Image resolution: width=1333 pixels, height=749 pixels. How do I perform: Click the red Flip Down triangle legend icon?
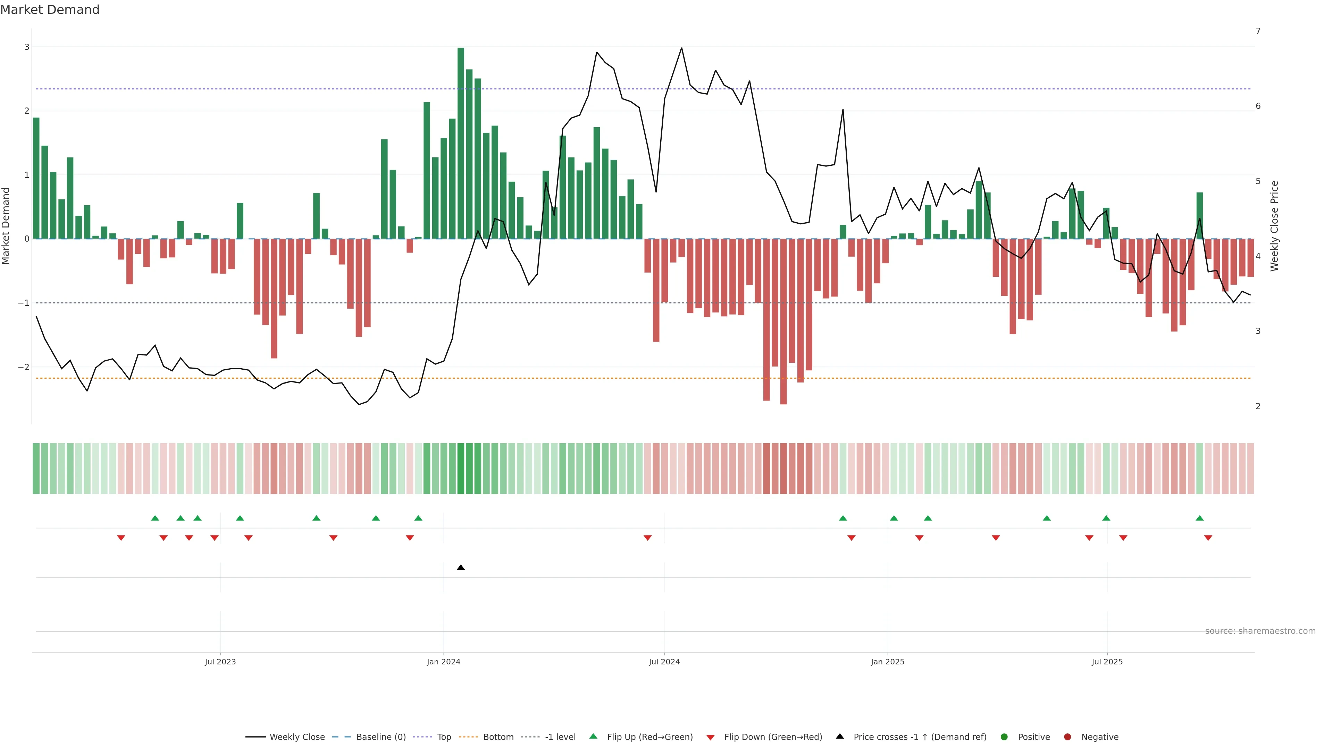pos(710,737)
